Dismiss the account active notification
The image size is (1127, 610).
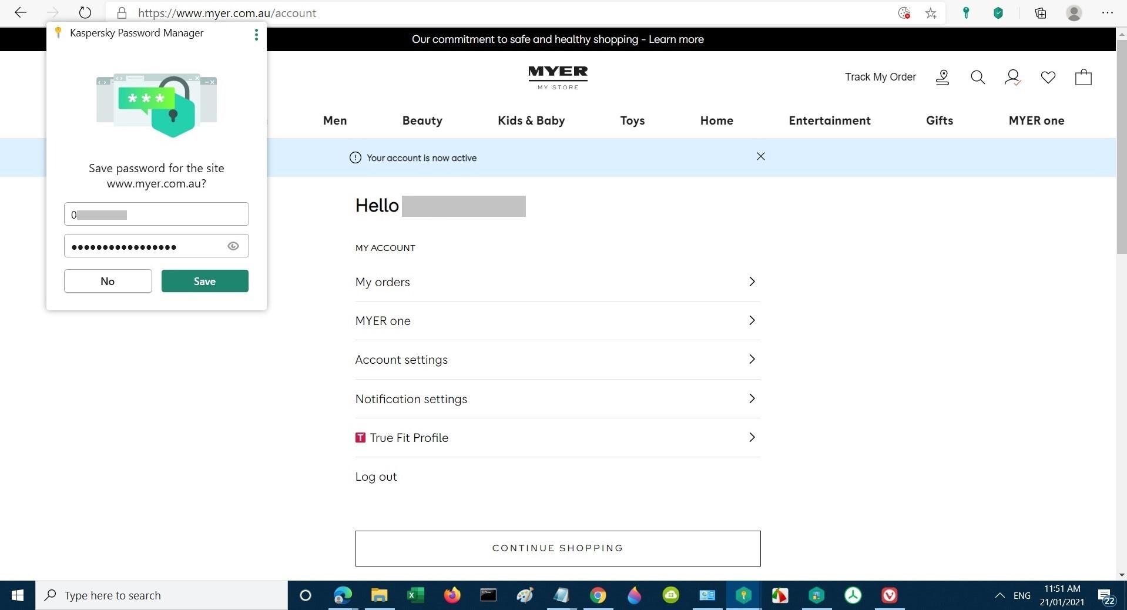tap(761, 156)
